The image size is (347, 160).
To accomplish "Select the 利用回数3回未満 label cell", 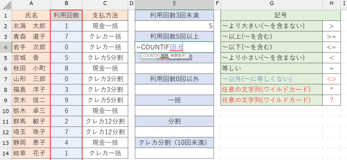I will (x=175, y=16).
